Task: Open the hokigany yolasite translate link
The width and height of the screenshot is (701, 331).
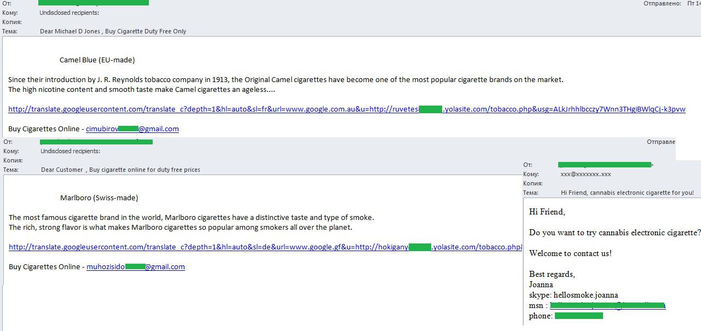Action: pos(265,247)
